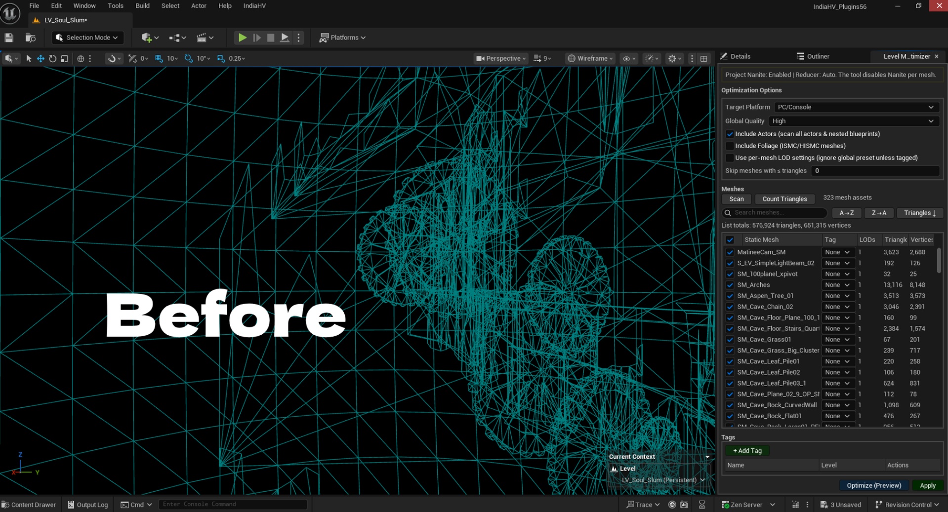
Task: Select the scale gizmo tool
Action: (x=64, y=58)
